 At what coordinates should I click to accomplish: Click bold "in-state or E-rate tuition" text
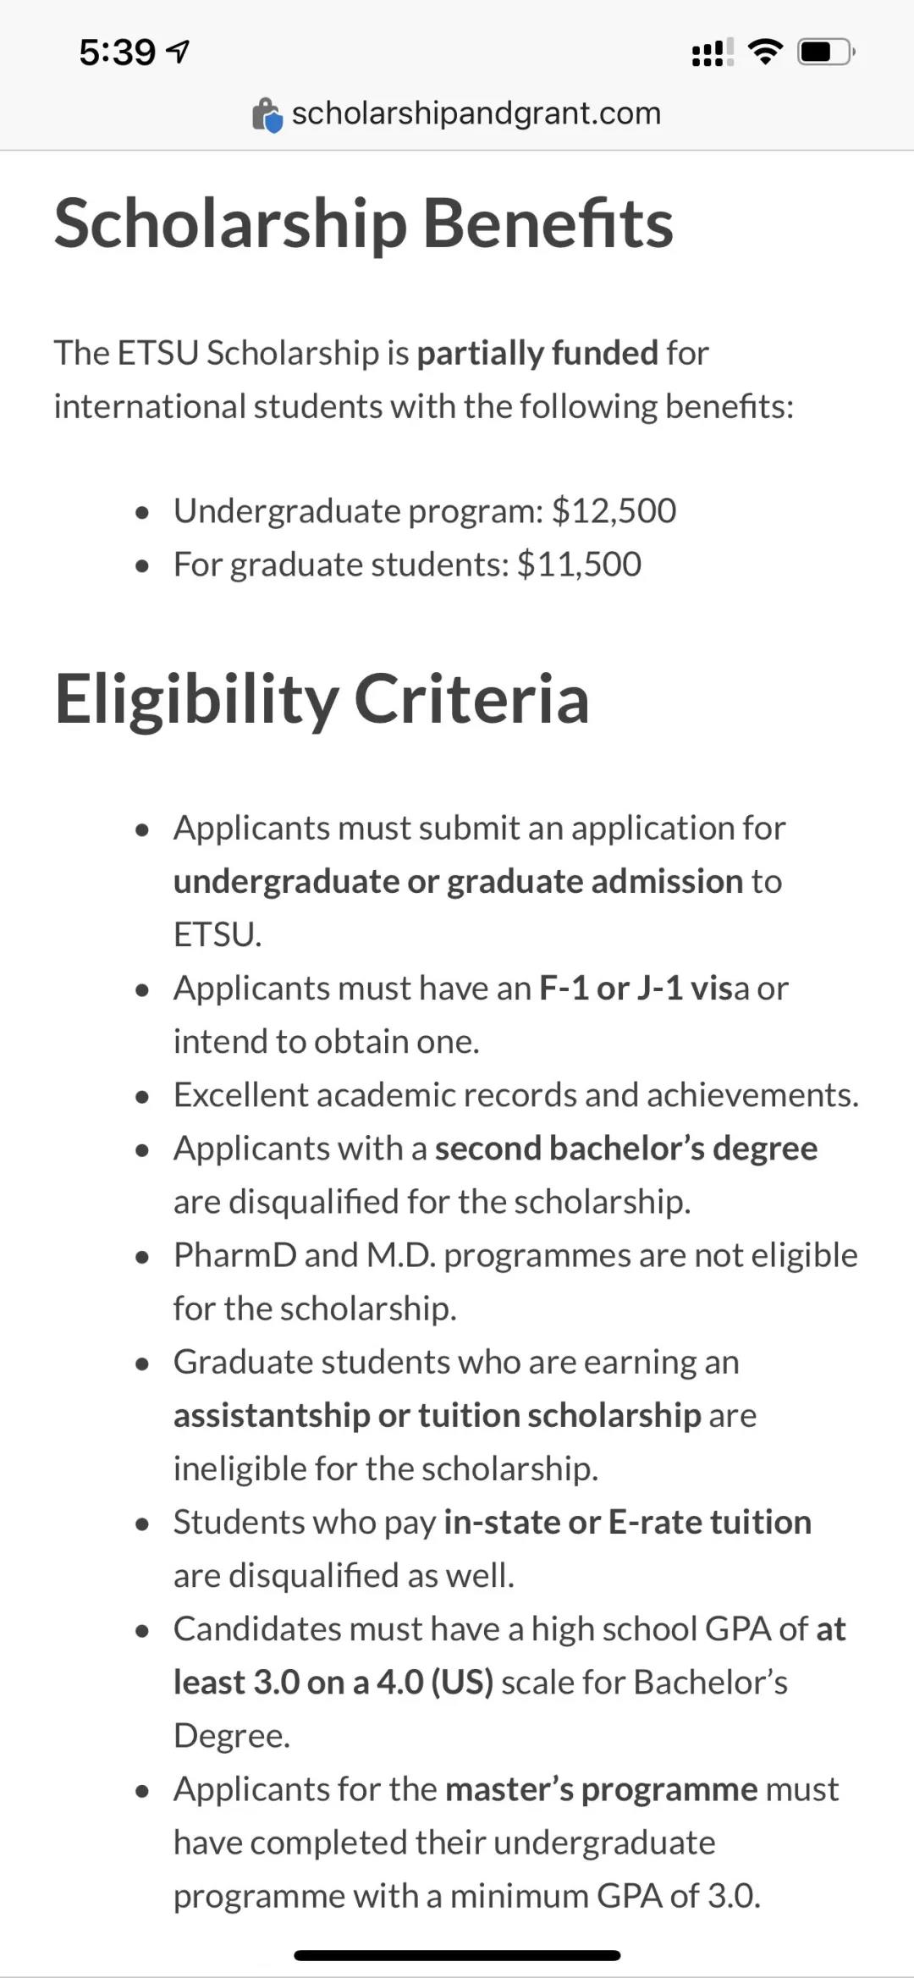tap(627, 1522)
